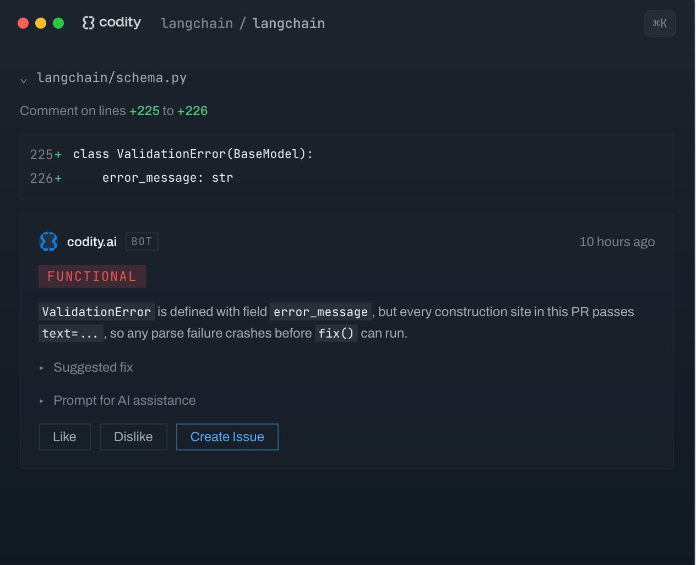Click the red close window dot
The width and height of the screenshot is (696, 565).
(x=23, y=23)
